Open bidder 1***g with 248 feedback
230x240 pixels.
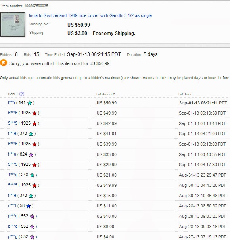13,175
